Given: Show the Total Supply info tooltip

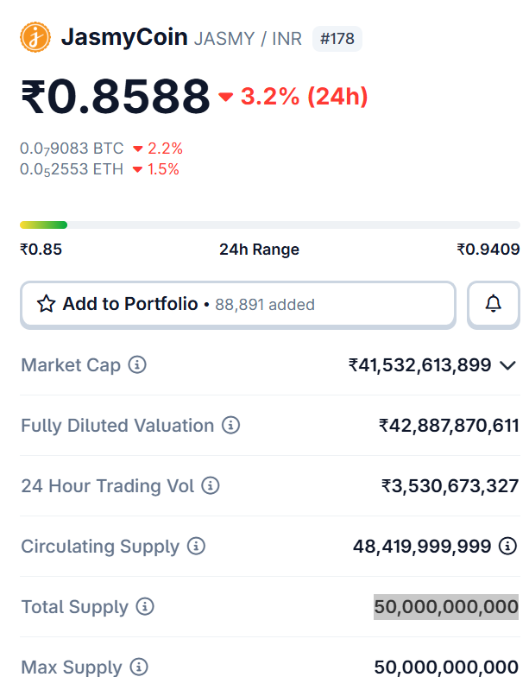Looking at the screenshot, I should 145,607.
